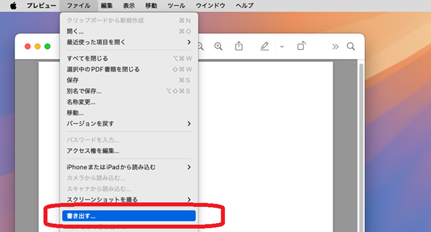
Task: Click the markup pen icon
Action: [x=265, y=46]
